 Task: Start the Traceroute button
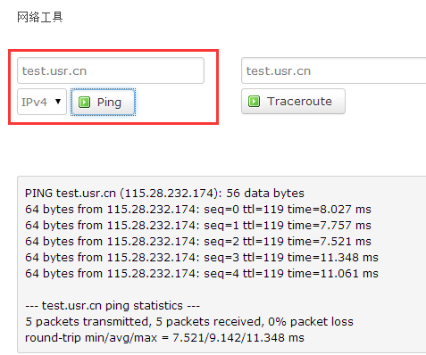(293, 102)
